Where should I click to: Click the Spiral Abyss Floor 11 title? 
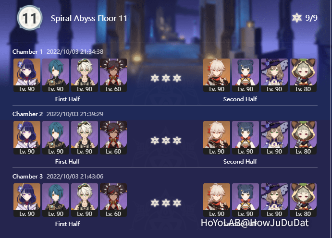coord(89,18)
